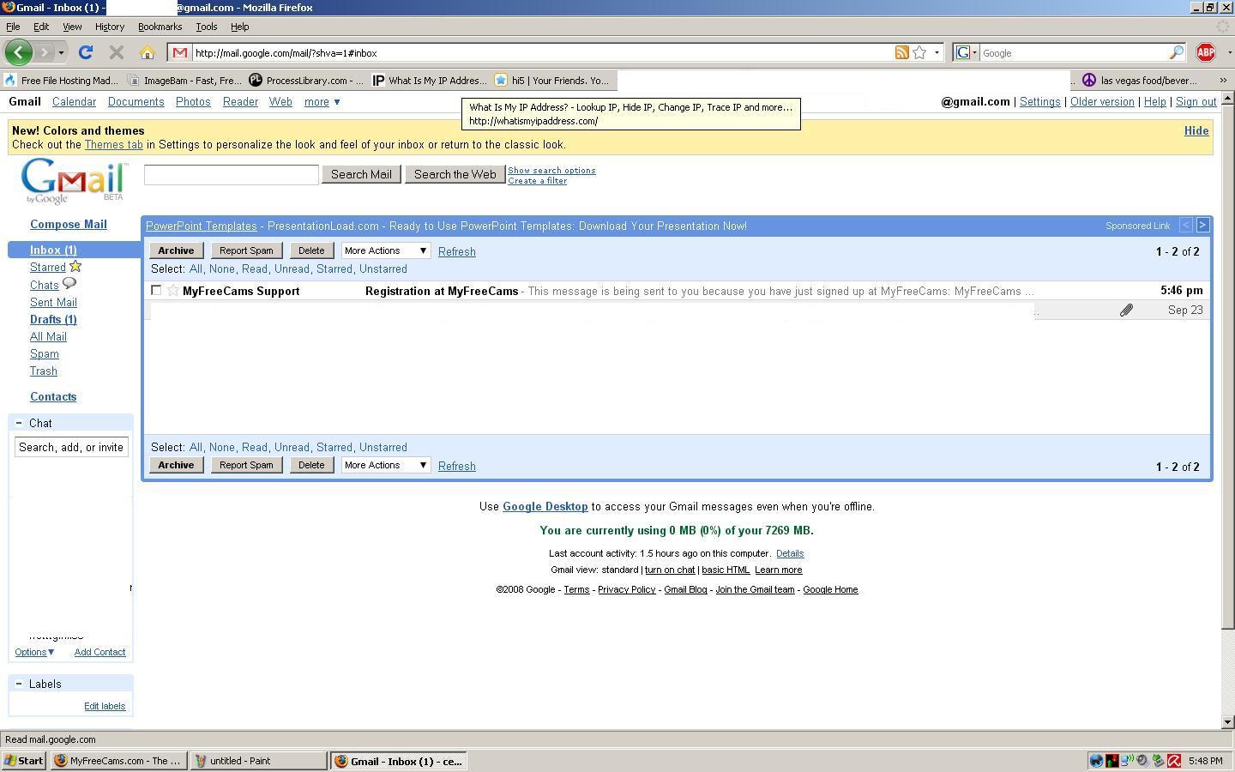This screenshot has height=772, width=1235.
Task: Open chat Options dropdown
Action: click(x=34, y=652)
